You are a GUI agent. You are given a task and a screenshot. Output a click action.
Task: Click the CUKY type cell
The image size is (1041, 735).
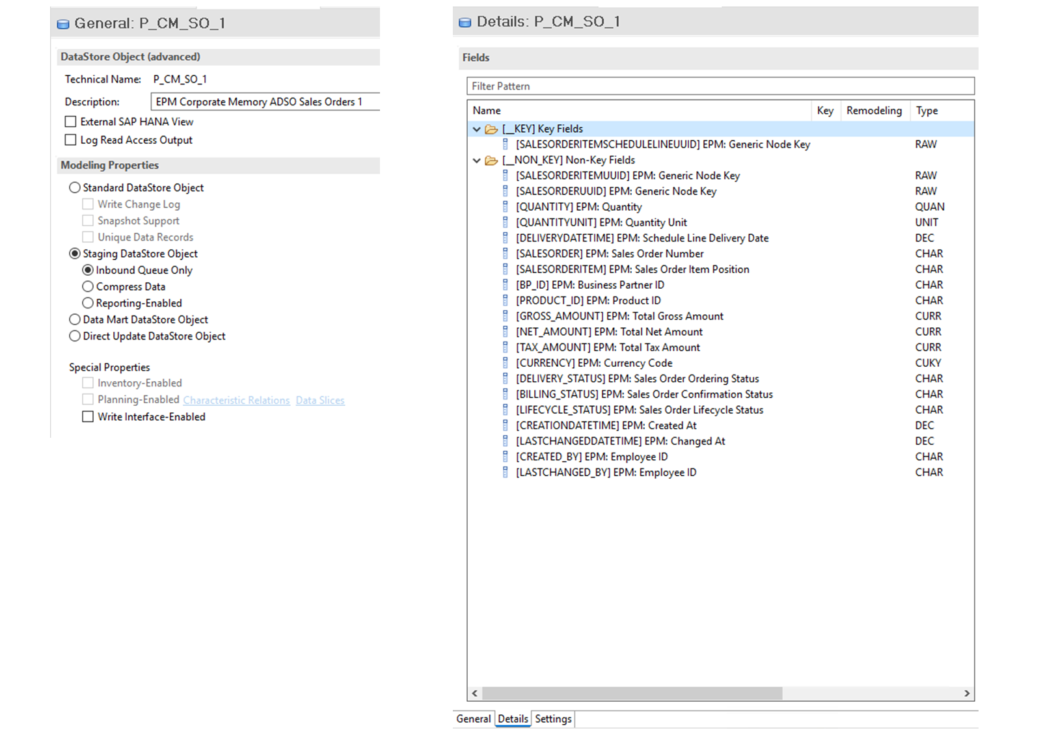(x=928, y=363)
